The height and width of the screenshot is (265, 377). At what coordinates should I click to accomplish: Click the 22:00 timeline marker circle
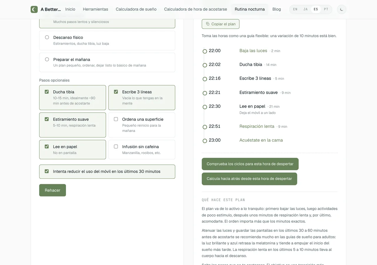pos(205,51)
